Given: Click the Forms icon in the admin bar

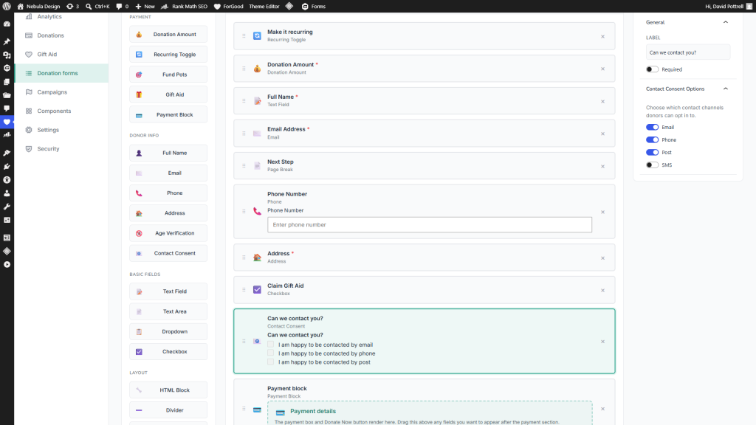Looking at the screenshot, I should [x=305, y=6].
